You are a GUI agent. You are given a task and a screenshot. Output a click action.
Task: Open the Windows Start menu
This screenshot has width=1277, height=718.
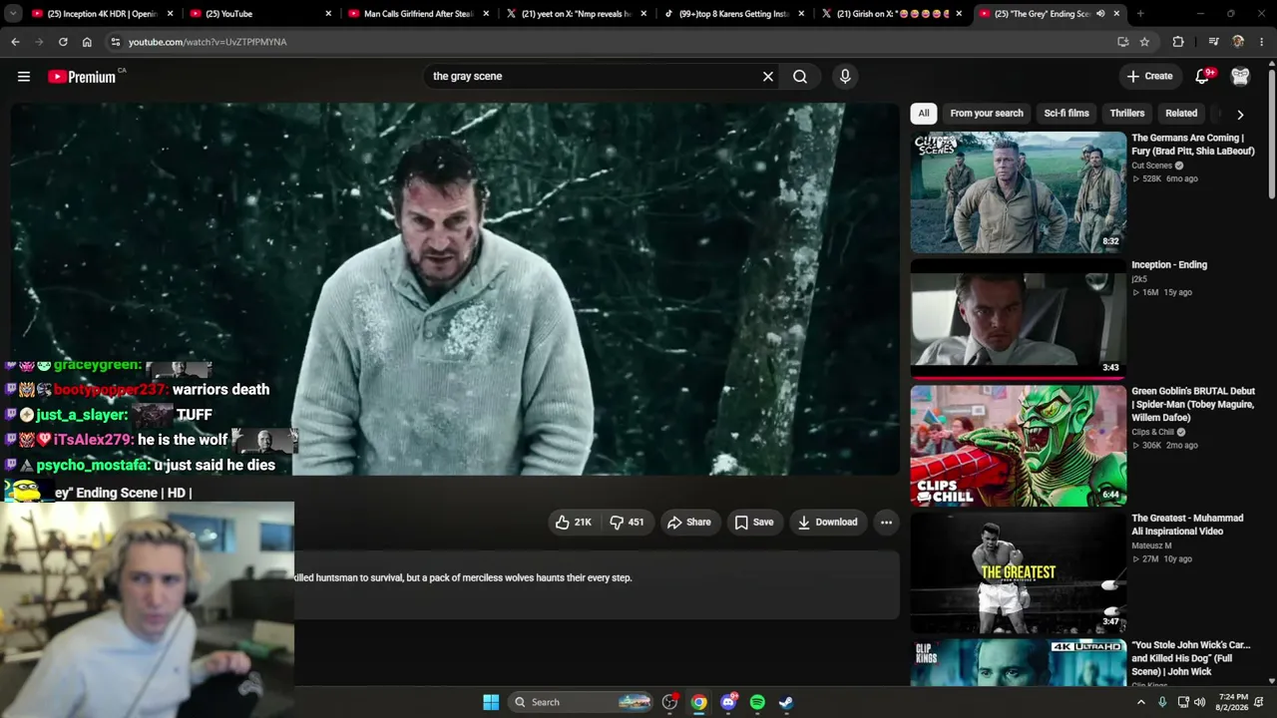pyautogui.click(x=491, y=702)
